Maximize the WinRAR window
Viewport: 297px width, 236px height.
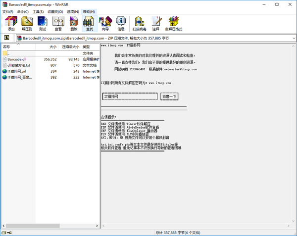tap(277, 4)
